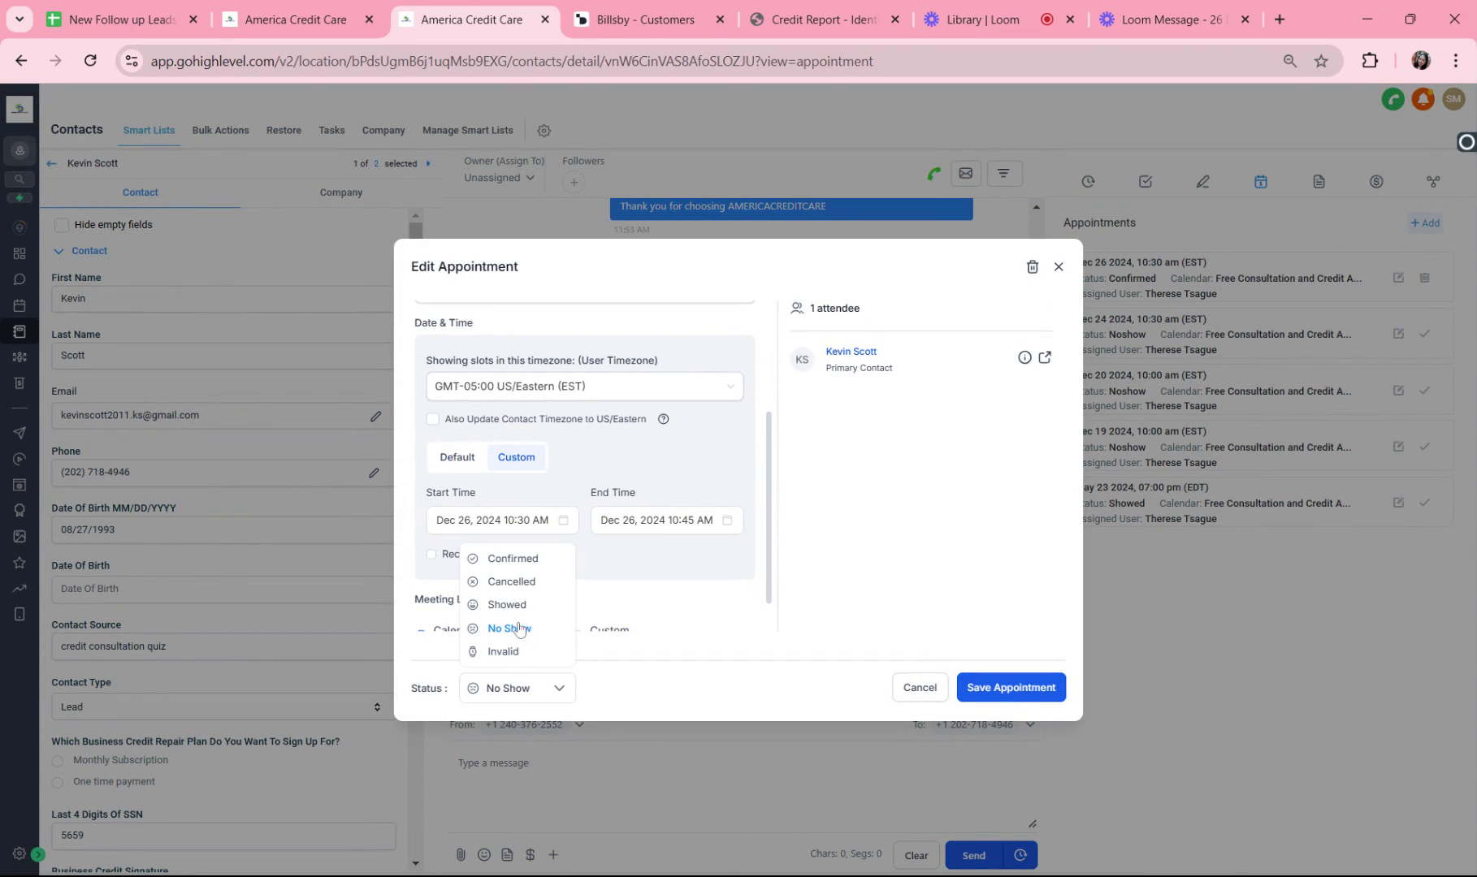The width and height of the screenshot is (1477, 877).
Task: Open the email envelope icon
Action: 965,173
